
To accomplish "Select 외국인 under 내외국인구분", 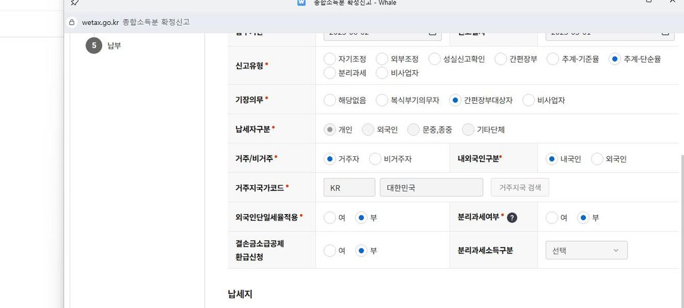I will (597, 159).
